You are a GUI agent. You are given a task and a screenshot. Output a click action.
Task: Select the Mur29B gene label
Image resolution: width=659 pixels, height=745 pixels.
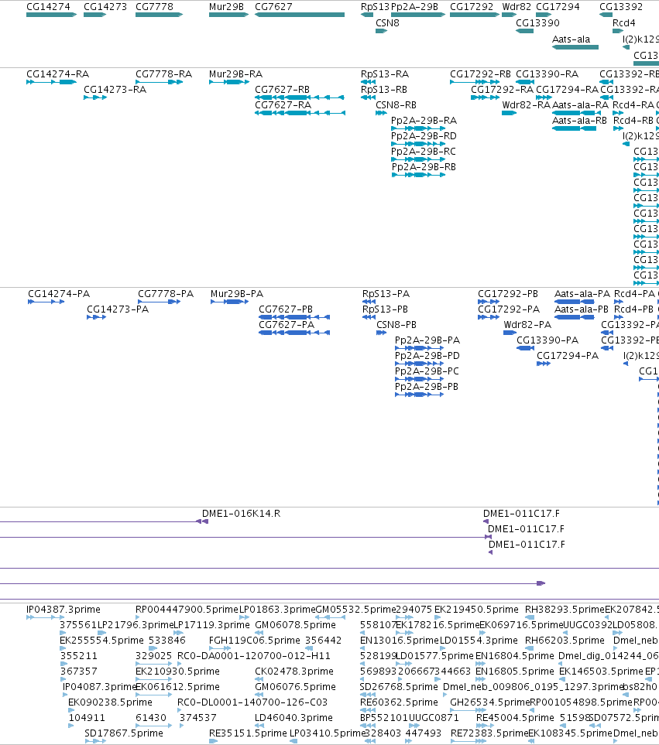pos(226,7)
